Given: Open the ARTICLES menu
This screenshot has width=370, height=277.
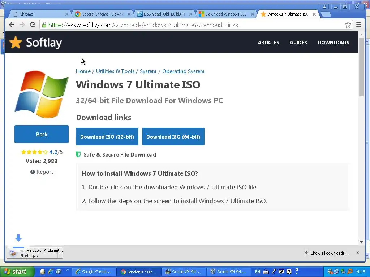Looking at the screenshot, I should pyautogui.click(x=268, y=43).
